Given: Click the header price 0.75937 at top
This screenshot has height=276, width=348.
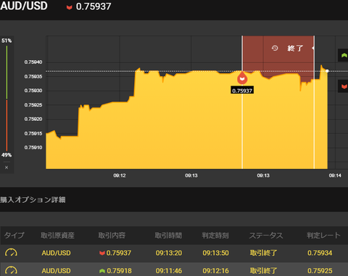Looking at the screenshot, I should pyautogui.click(x=94, y=7).
